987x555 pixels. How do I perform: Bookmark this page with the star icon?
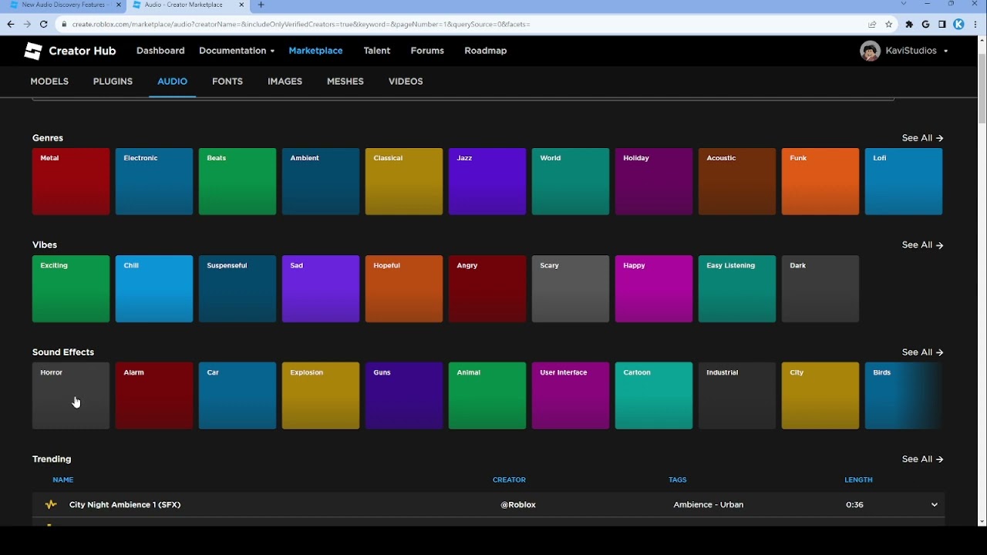pyautogui.click(x=888, y=25)
